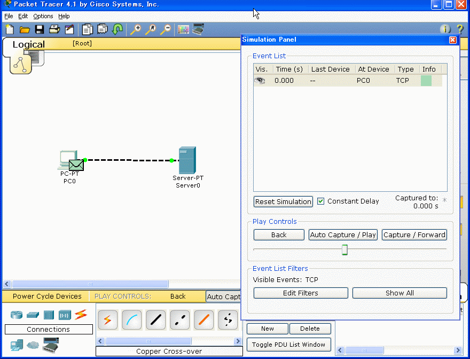Toggle Constant Delay checkbox
The width and height of the screenshot is (470, 359).
click(x=321, y=201)
